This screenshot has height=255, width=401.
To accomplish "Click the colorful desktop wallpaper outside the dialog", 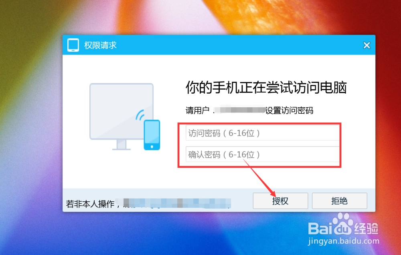I will click(x=31, y=128).
